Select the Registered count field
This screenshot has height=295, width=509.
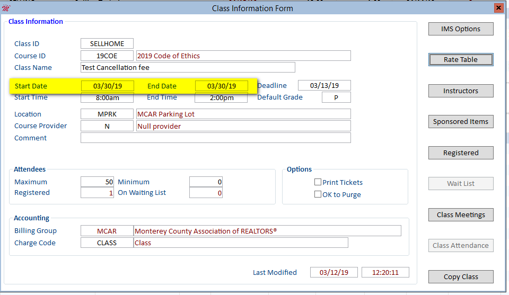click(x=97, y=193)
